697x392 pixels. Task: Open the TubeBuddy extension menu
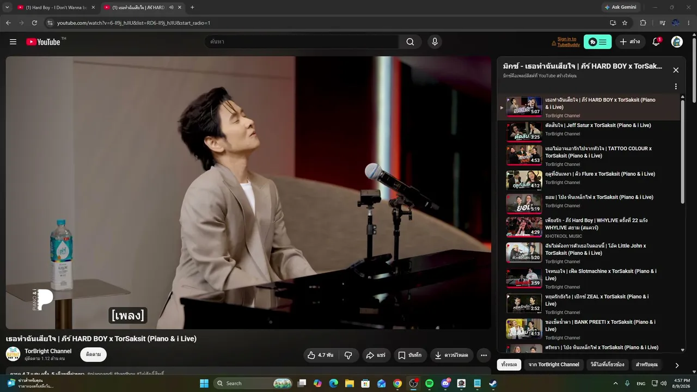coord(597,42)
